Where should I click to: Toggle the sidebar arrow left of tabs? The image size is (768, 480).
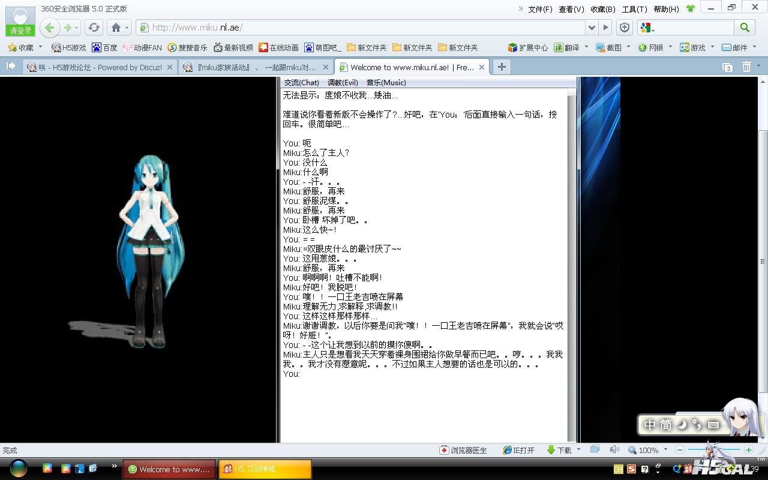pos(11,67)
